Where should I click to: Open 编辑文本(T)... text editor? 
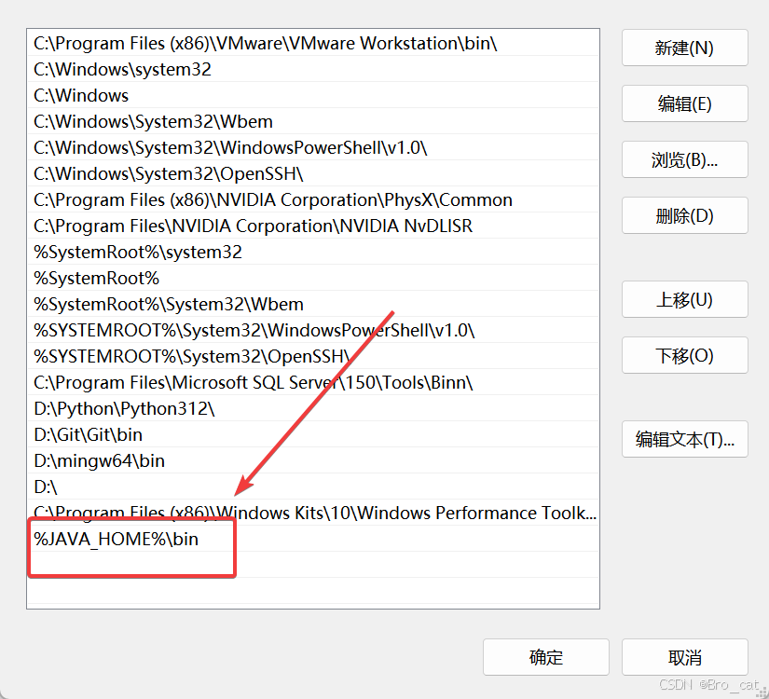pos(685,439)
